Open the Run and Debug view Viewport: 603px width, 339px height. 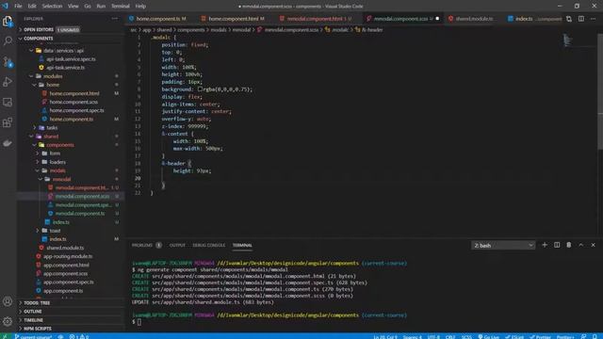8,82
